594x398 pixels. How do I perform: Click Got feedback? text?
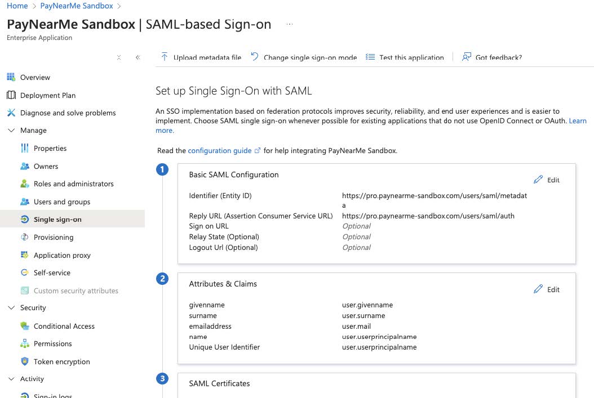(x=499, y=57)
